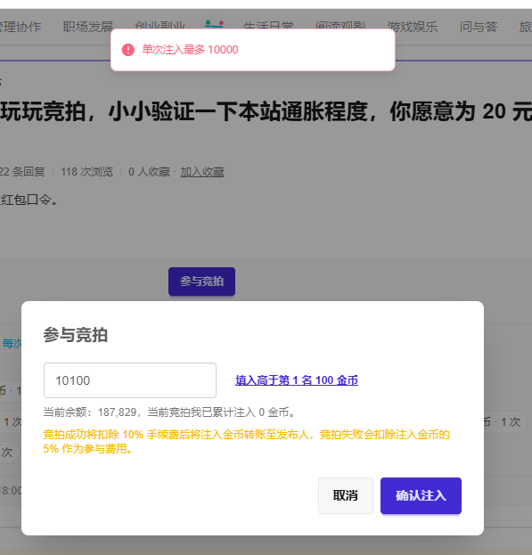This screenshot has height=555, width=532.
Task: Click the colorful icon in category nav
Action: pos(214,24)
